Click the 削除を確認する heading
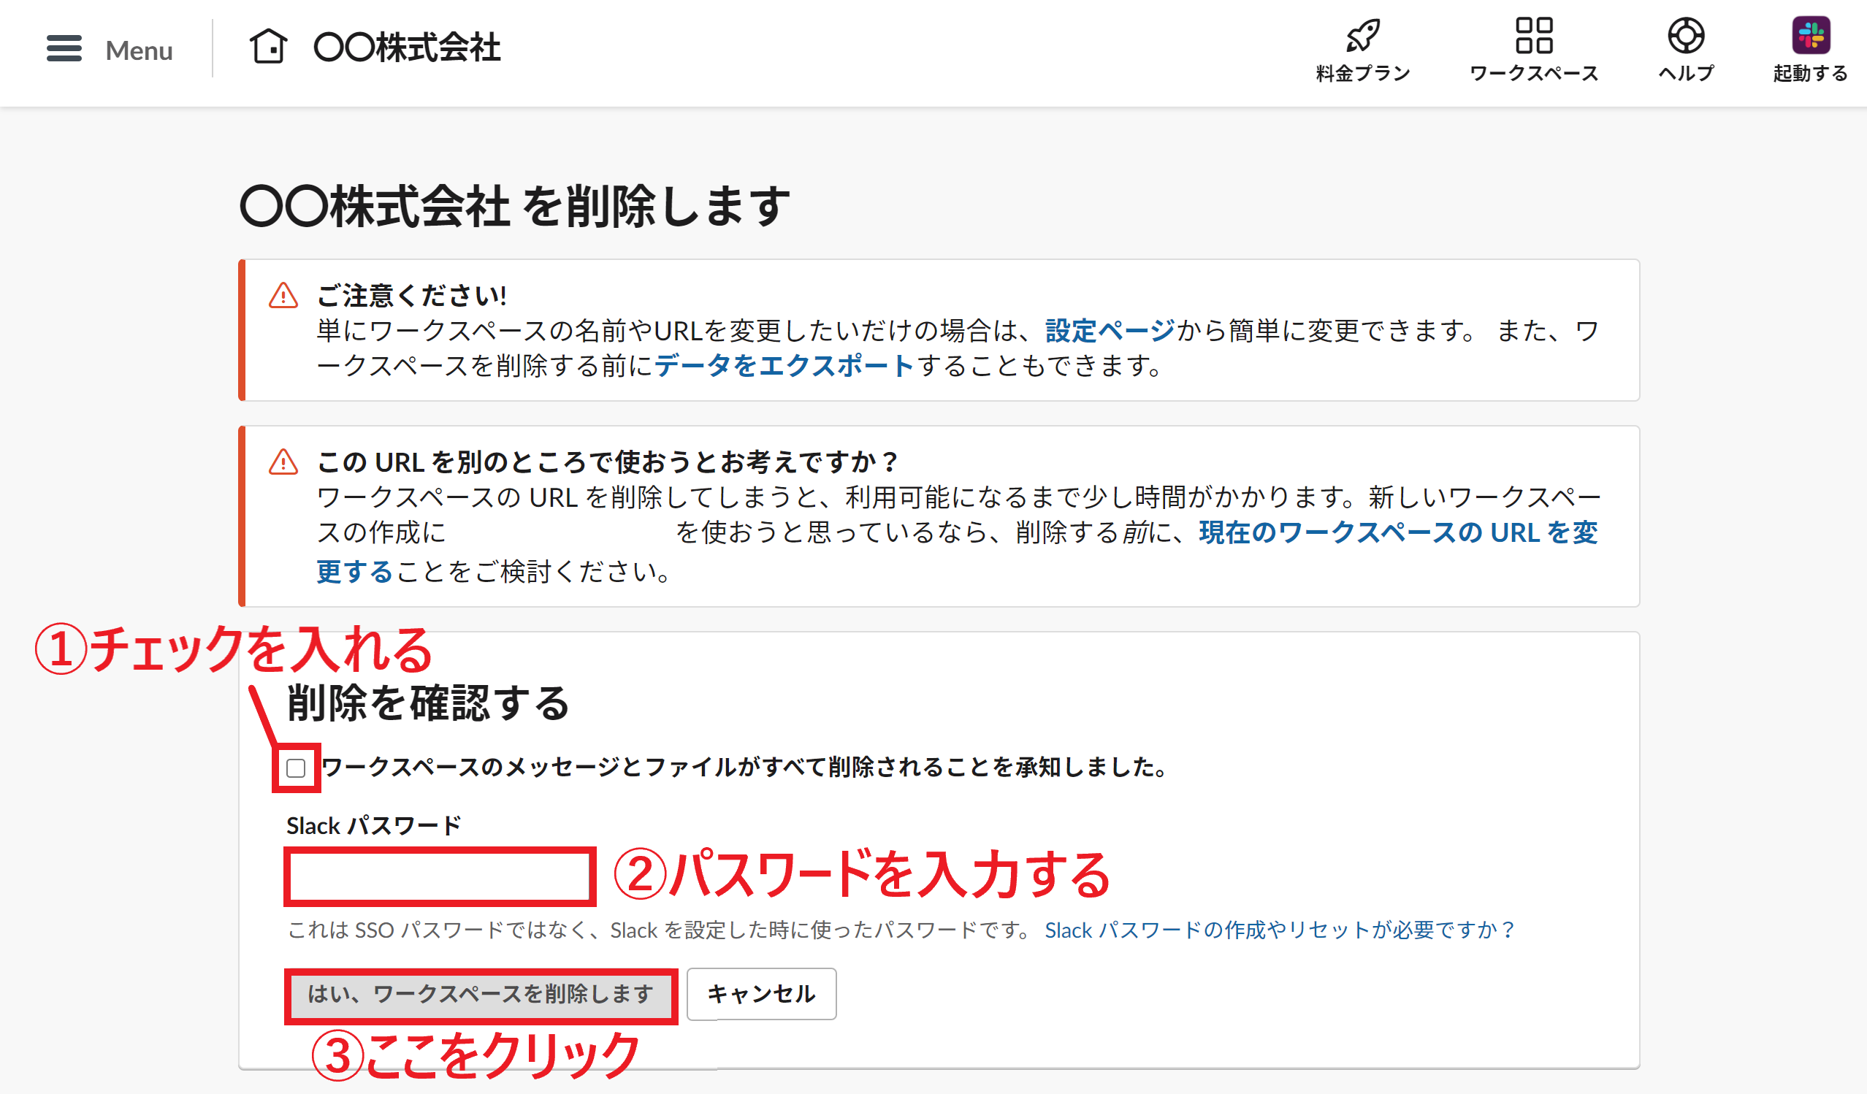The height and width of the screenshot is (1094, 1867). coord(427,702)
